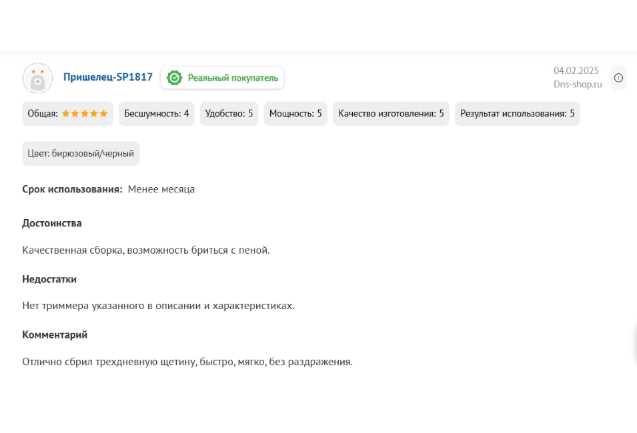Click the Комментарий section heading
This screenshot has height=433, width=637.
[55, 335]
